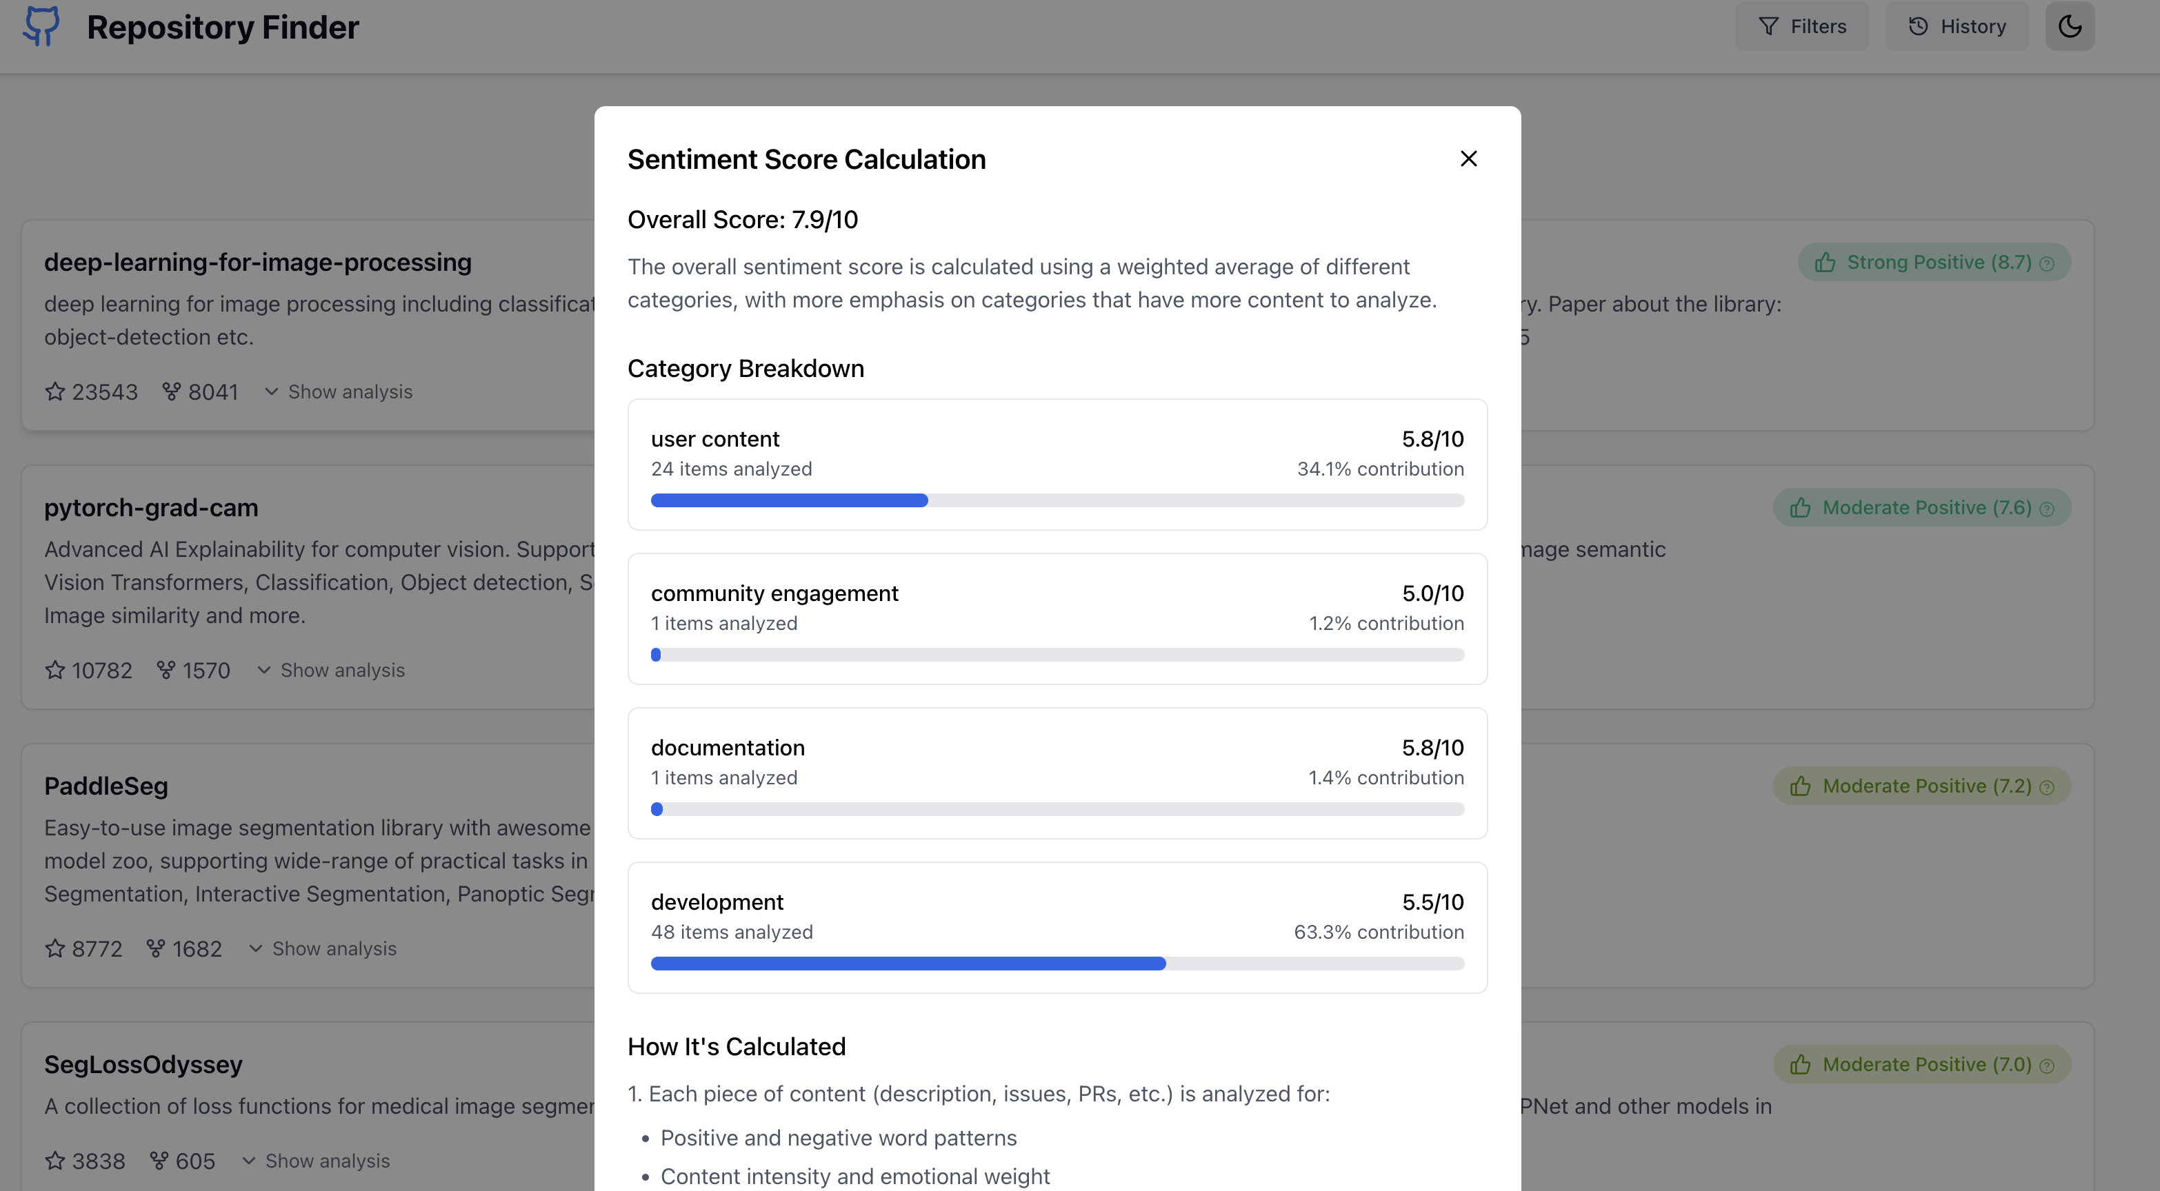Click the Sentiment Score Calculation dialog title

[807, 159]
